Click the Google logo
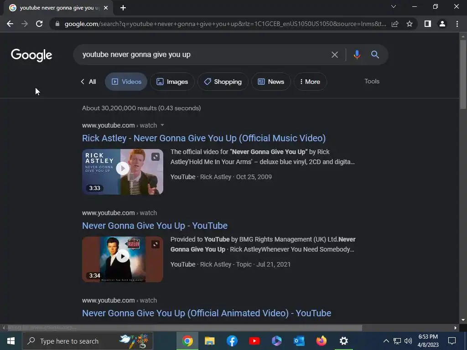Screen dimensions: 467x350 [31, 55]
